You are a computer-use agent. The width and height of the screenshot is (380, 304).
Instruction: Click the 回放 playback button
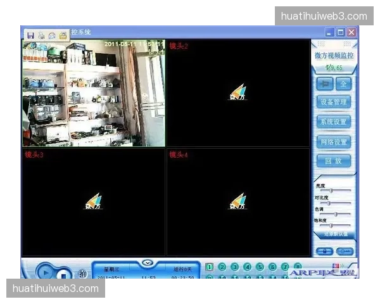click(x=333, y=161)
